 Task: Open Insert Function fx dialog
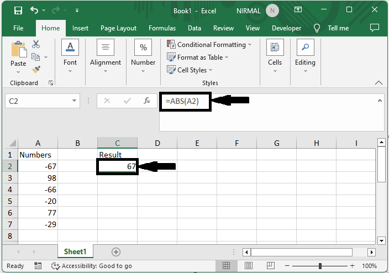pos(147,101)
